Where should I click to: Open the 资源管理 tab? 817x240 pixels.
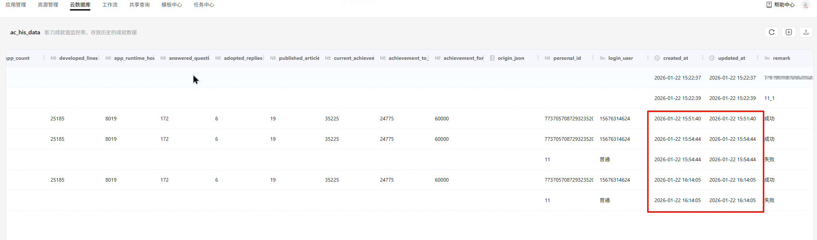pyautogui.click(x=48, y=5)
